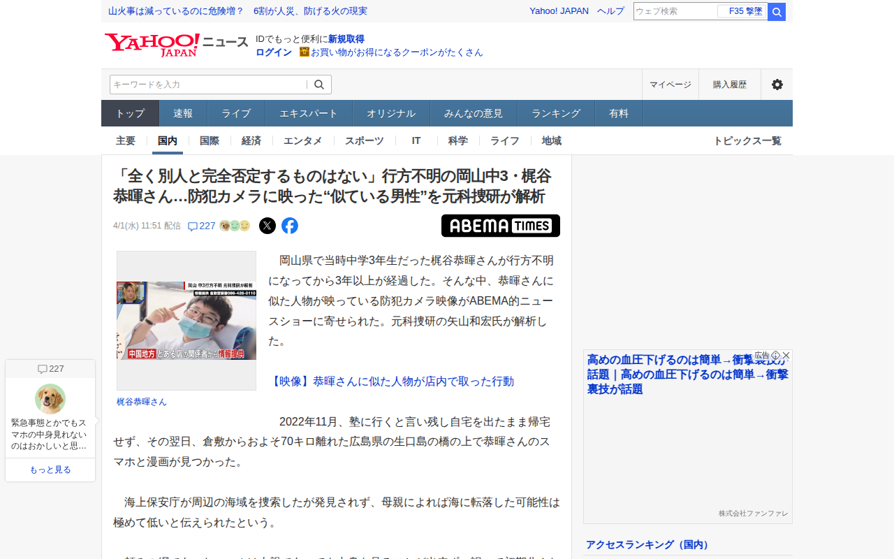The height and width of the screenshot is (559, 894).
Task: Open the article thumbnail image
Action: point(186,321)
